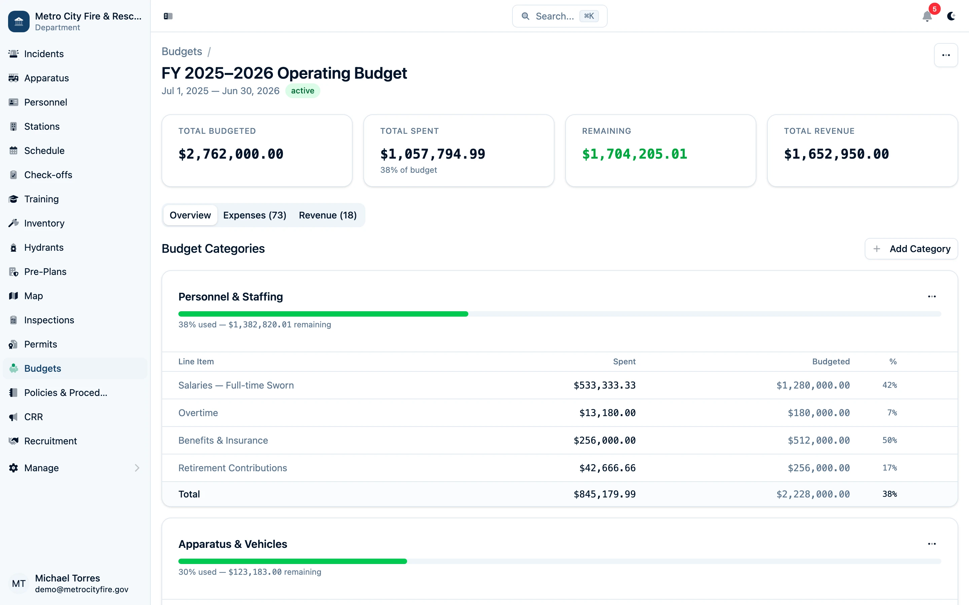Switch to the Expenses (73) tab
969x605 pixels.
click(x=255, y=215)
